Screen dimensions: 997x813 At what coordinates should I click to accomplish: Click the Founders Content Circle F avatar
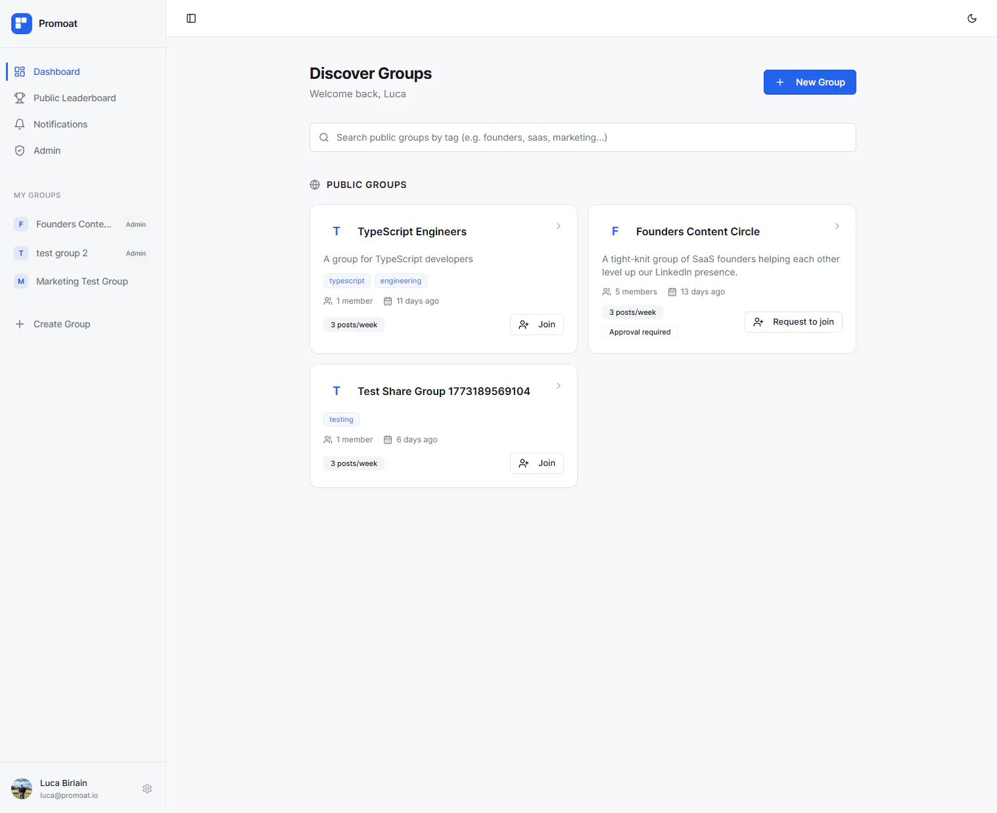coord(615,231)
